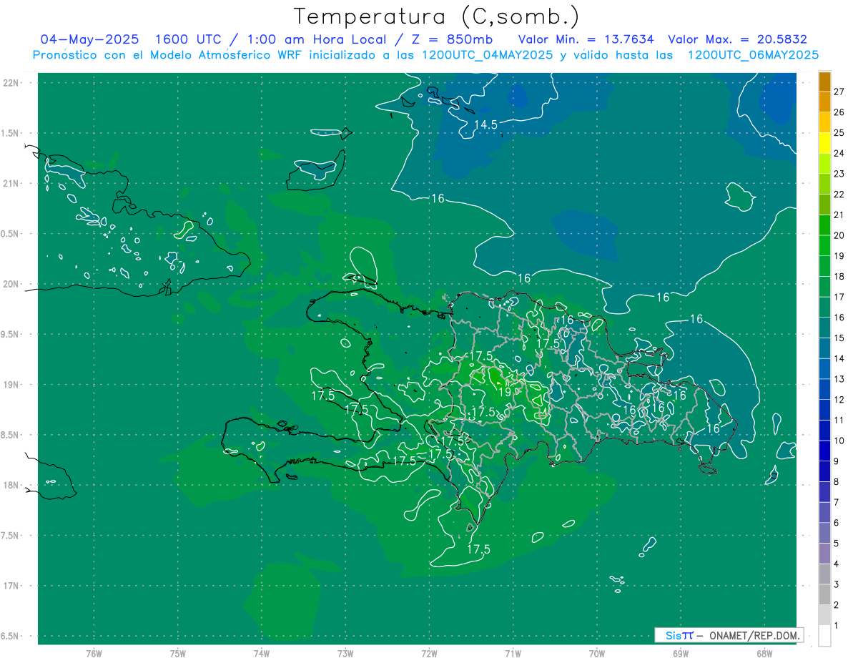The image size is (858, 663).
Task: Click the 8.5N latitude label
Action: (11, 436)
